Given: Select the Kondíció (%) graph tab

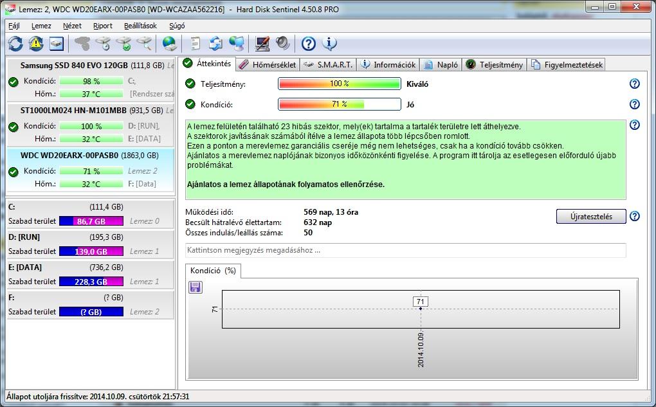Looking at the screenshot, I should 213,271.
